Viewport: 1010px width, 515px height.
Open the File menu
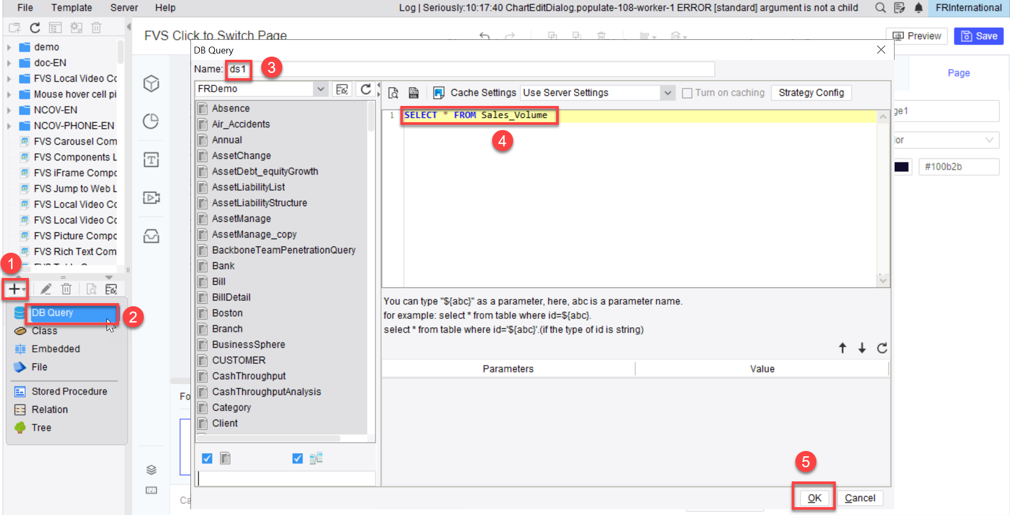click(25, 7)
